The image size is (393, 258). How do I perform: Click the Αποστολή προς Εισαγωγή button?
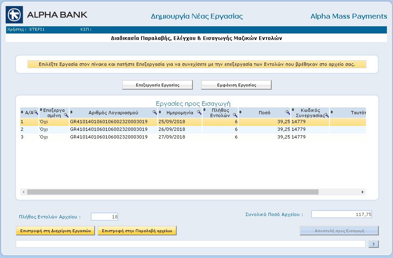(339, 231)
